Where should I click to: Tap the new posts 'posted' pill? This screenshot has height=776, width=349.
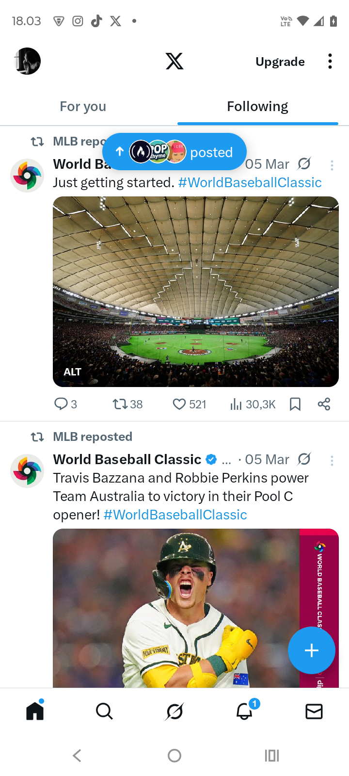174,152
